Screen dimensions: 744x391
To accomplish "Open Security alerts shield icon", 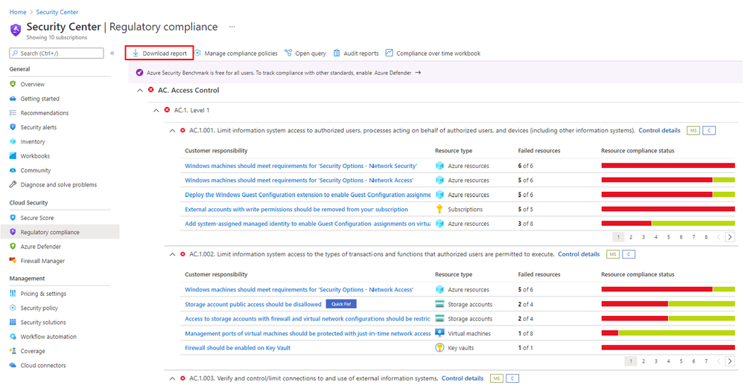I will (x=13, y=127).
